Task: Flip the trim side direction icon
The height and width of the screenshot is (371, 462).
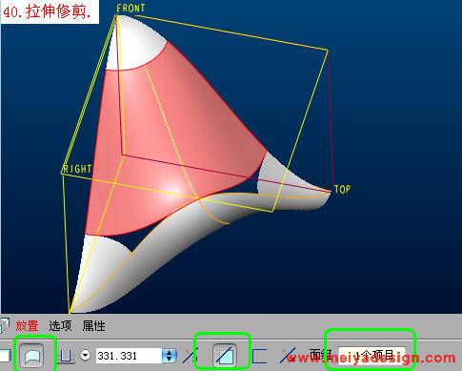Action: [x=288, y=356]
